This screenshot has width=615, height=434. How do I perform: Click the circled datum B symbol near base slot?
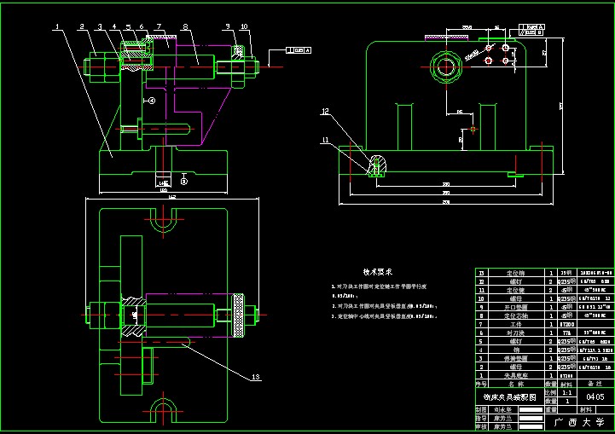pos(184,181)
